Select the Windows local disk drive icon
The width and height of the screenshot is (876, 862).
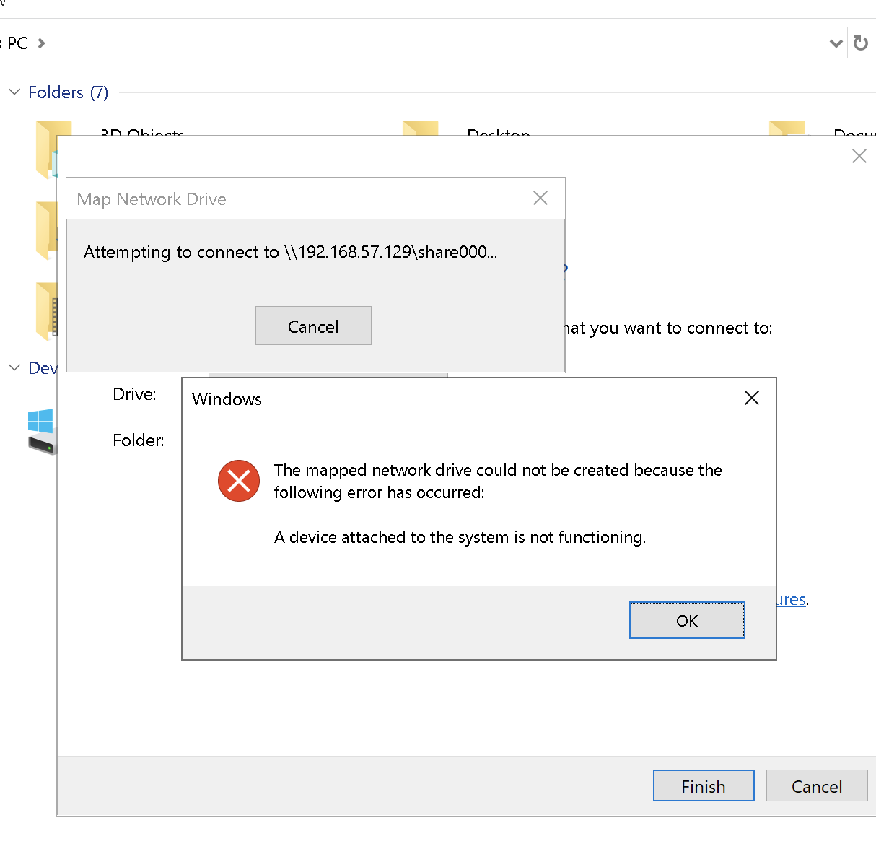click(42, 431)
